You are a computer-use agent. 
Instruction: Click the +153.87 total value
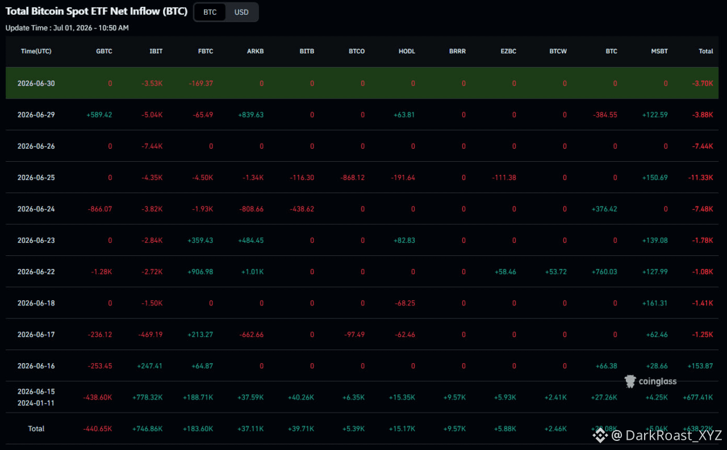(700, 366)
